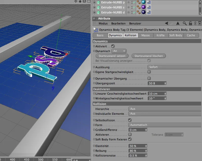Image resolution: width=202 pixels, height=161 pixels.
Task: Toggle the Aktiviert checkbox under Dynamics
Action: pos(113,46)
